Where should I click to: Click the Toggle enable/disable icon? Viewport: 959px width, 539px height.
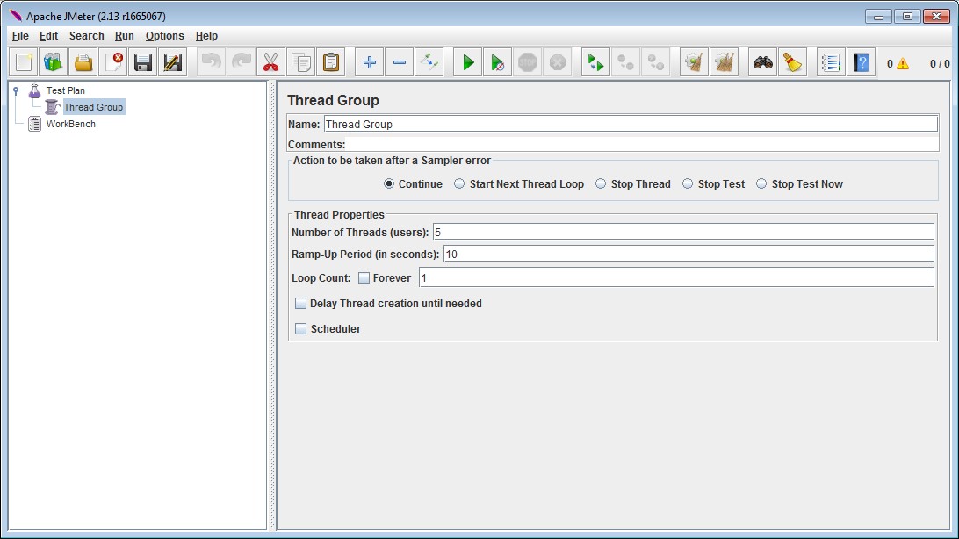tap(429, 62)
